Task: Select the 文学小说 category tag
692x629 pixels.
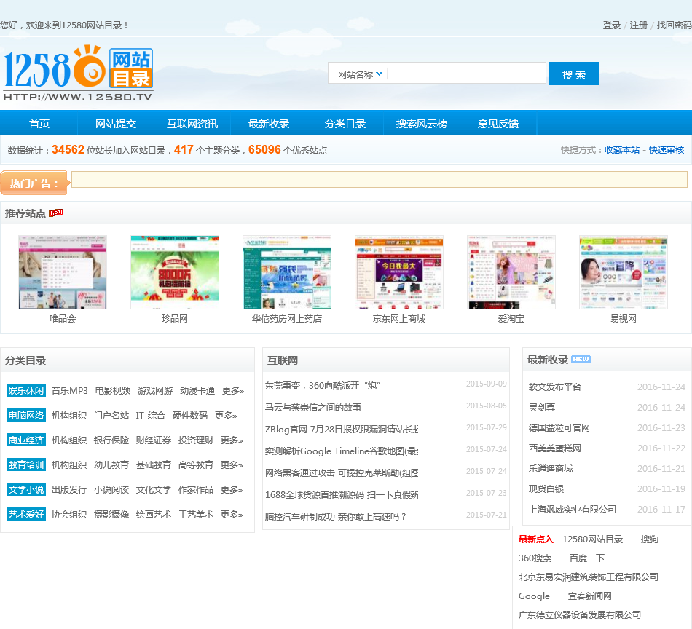Action: click(x=26, y=490)
